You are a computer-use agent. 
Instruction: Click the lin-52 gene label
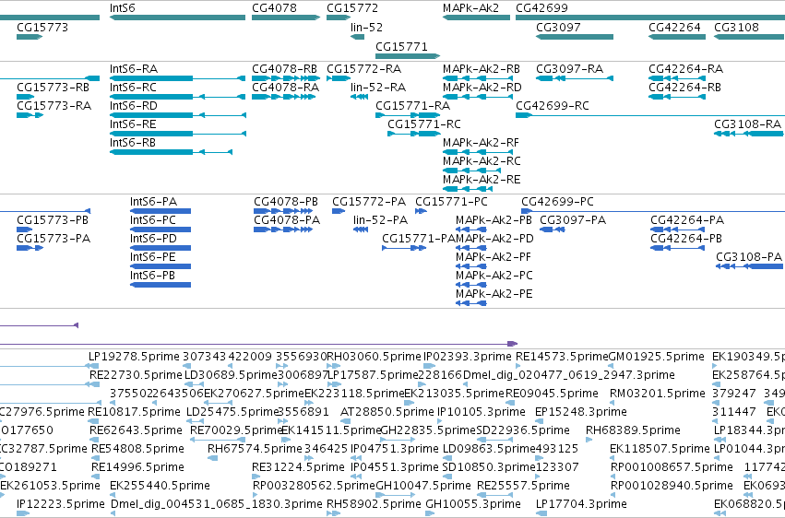click(x=366, y=28)
